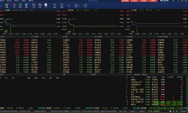Switch to the 概念板块 tab
This screenshot has width=188, height=113.
click(x=137, y=74)
